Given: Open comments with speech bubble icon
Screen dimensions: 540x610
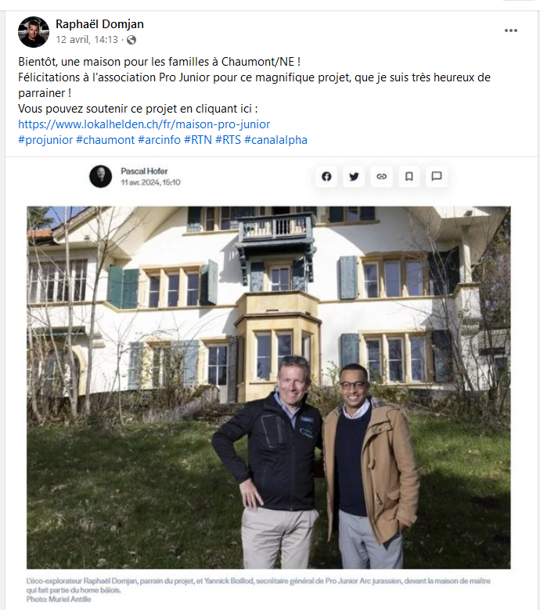Looking at the screenshot, I should (x=437, y=177).
